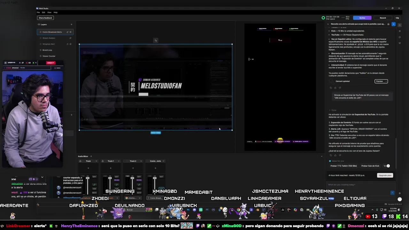409x230 pixels.
Task: Open the Edit menu
Action: (x=43, y=12)
